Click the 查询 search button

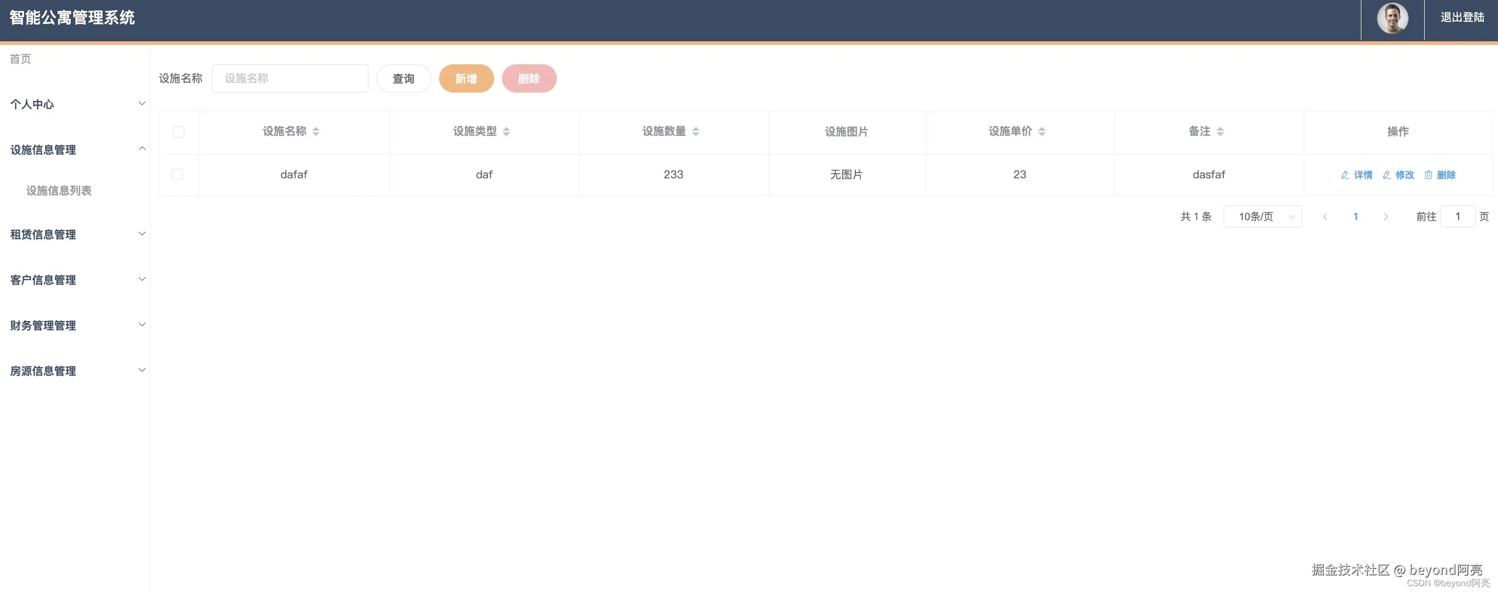(x=403, y=78)
